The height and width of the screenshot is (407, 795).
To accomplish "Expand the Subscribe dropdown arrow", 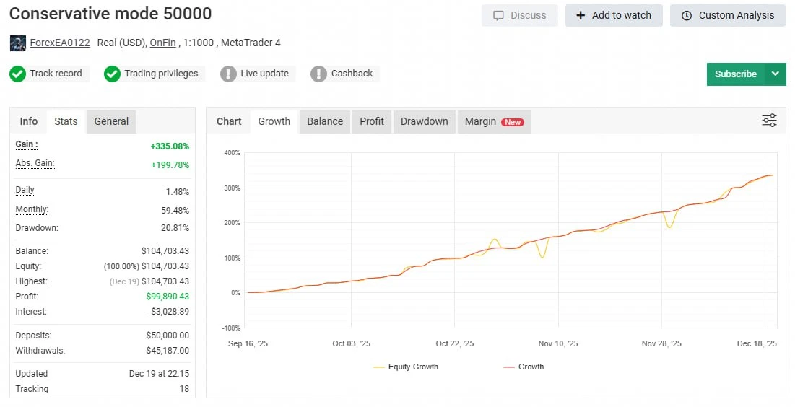I will pyautogui.click(x=776, y=74).
